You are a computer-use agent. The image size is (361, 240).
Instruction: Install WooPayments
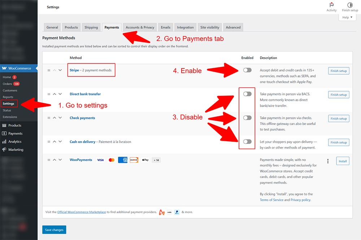click(343, 161)
